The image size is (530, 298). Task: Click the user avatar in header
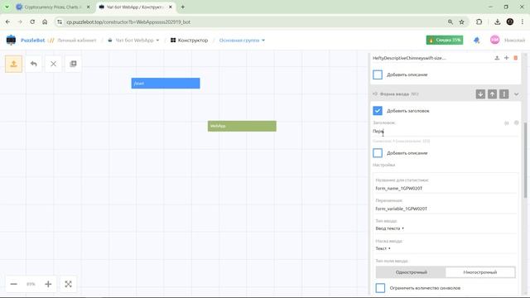point(495,40)
